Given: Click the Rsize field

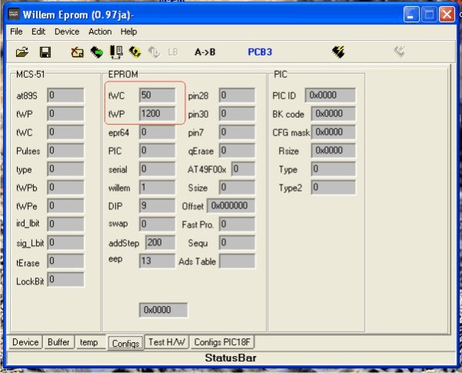Looking at the screenshot, I should [x=334, y=151].
